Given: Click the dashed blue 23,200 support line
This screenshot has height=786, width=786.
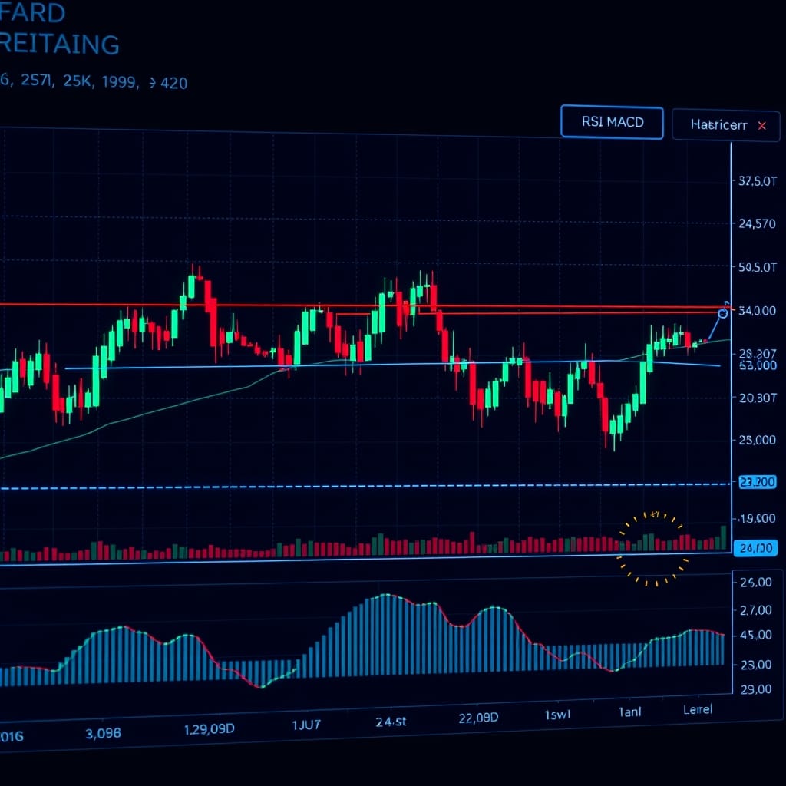Looking at the screenshot, I should pyautogui.click(x=365, y=486).
